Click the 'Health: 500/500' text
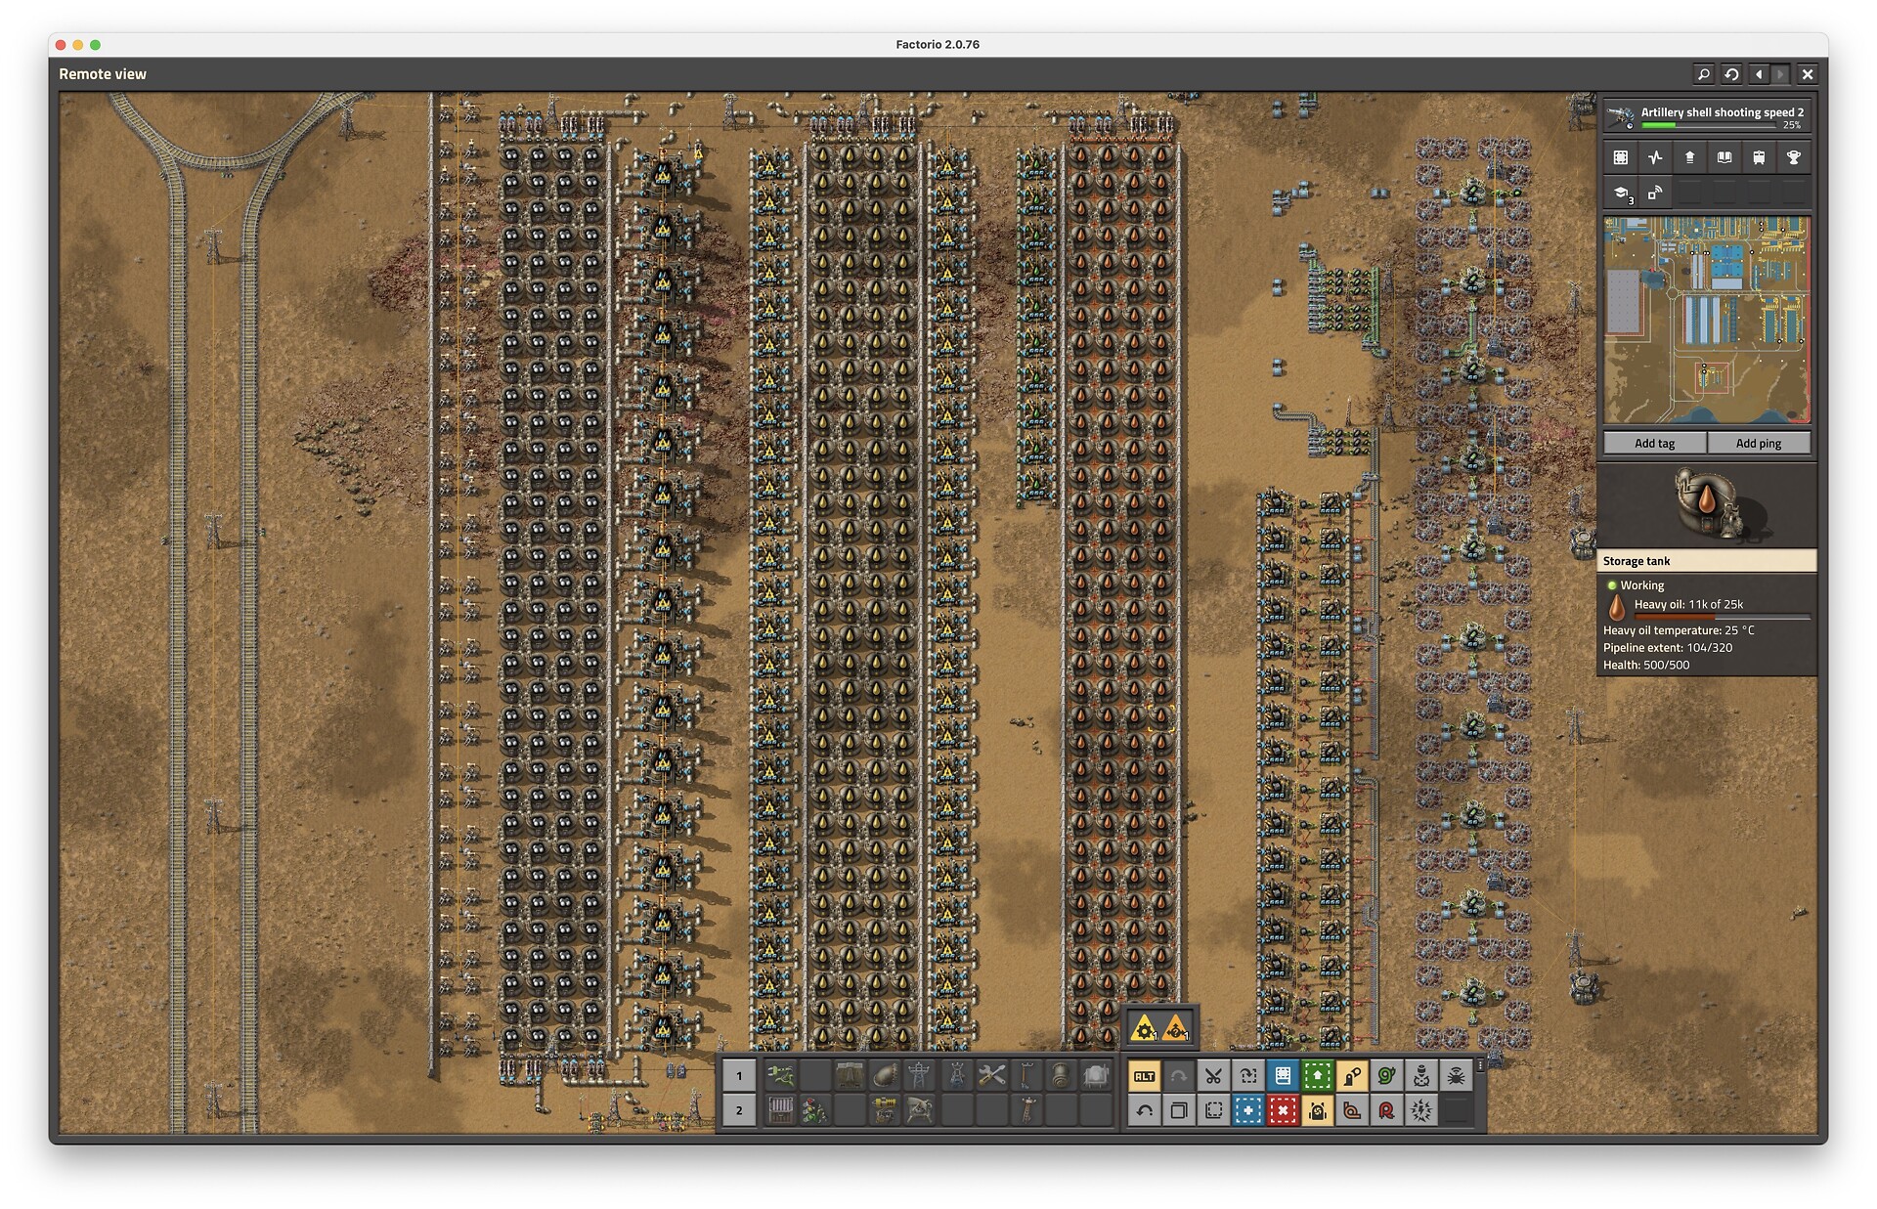The width and height of the screenshot is (1877, 1209). (x=1646, y=666)
